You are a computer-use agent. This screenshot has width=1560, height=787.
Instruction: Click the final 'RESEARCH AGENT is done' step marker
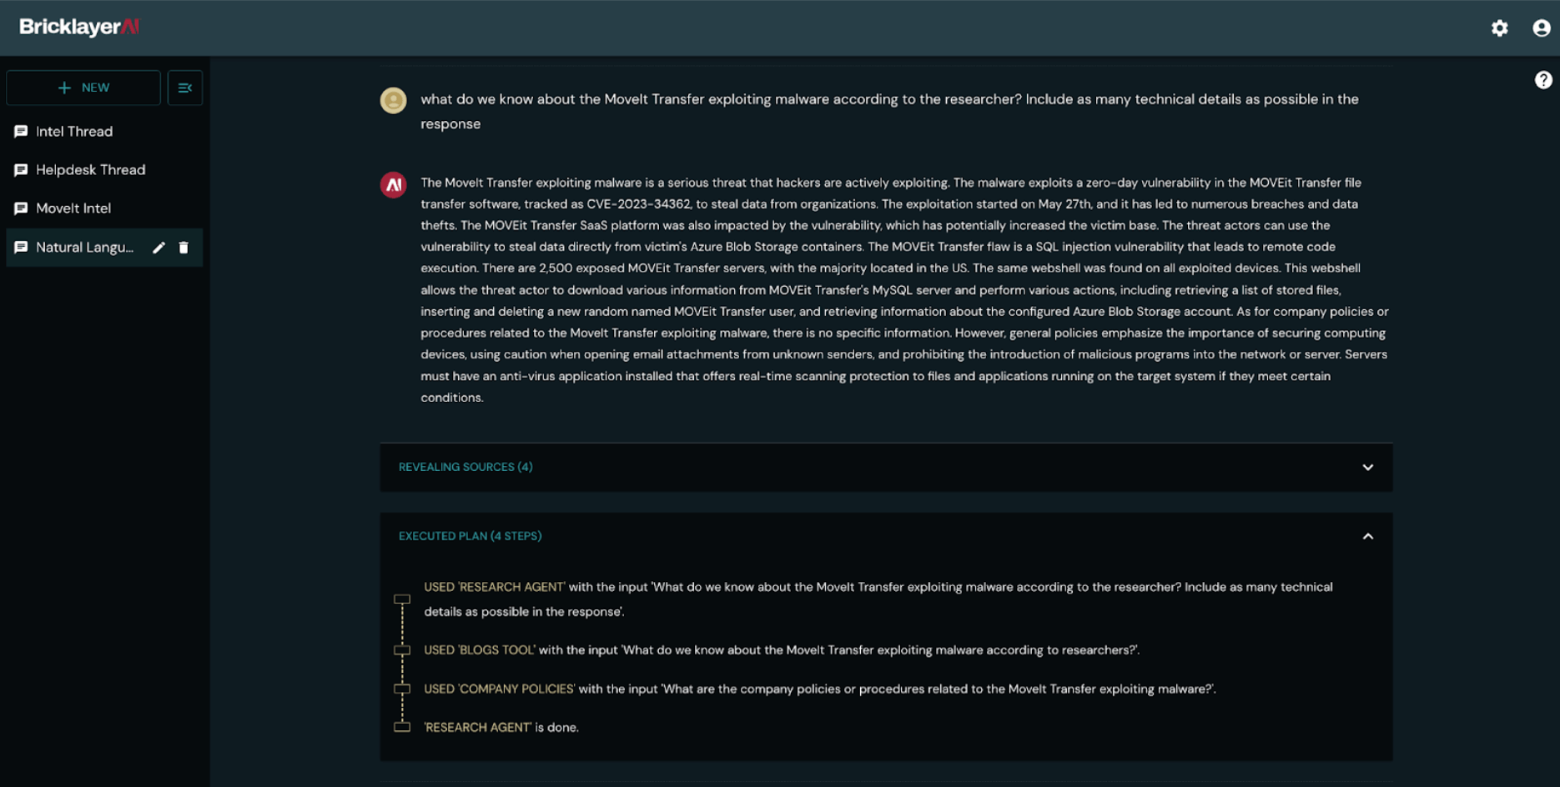pos(403,726)
